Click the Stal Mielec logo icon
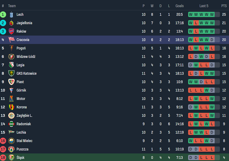The width and height of the screenshot is (229, 161). tap(11, 141)
